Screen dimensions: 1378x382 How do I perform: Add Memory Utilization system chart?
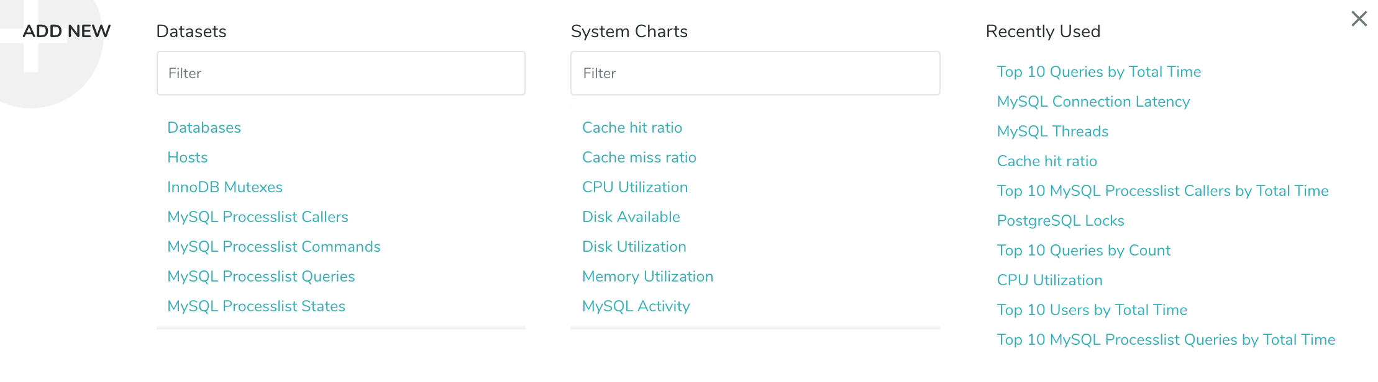[x=647, y=277]
